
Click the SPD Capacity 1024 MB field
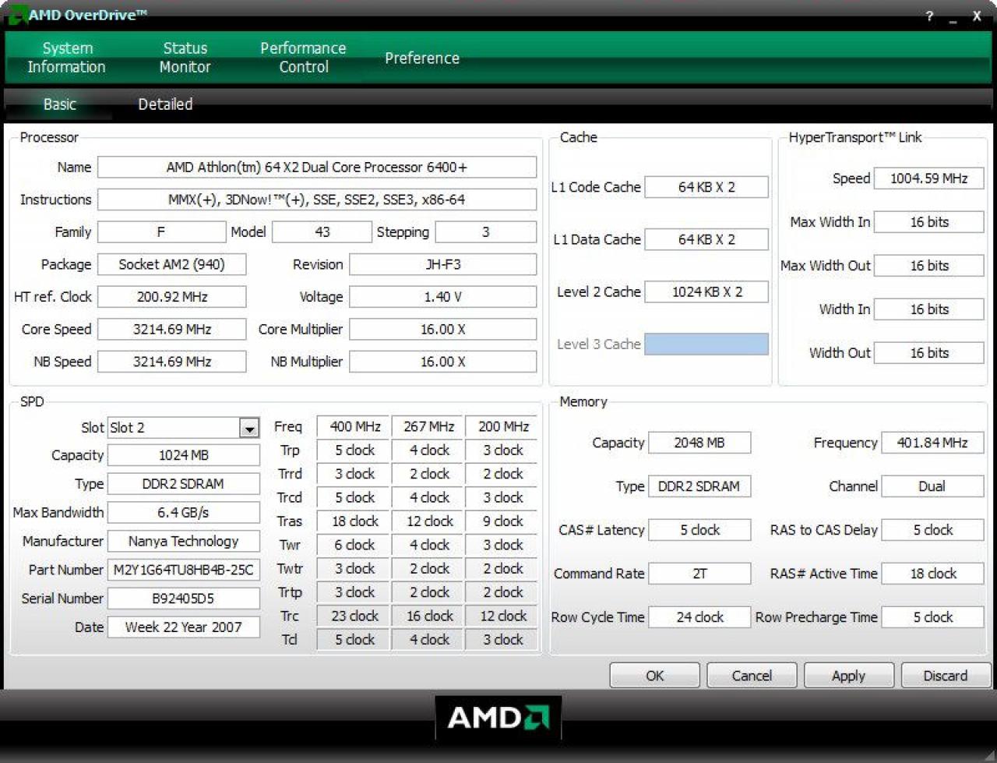[183, 455]
